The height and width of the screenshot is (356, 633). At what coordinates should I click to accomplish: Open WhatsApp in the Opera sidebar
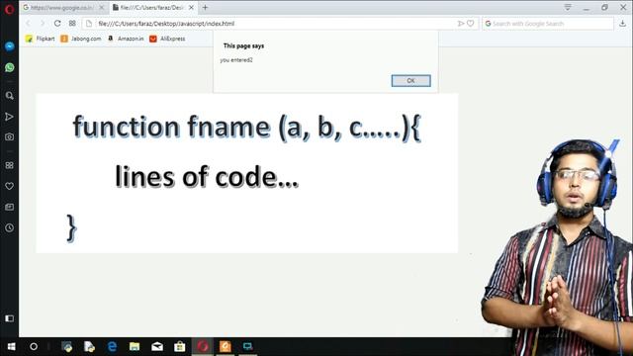(9, 67)
